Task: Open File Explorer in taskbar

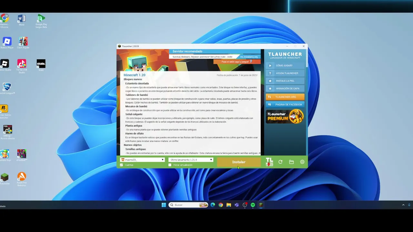Action: tap(229, 205)
